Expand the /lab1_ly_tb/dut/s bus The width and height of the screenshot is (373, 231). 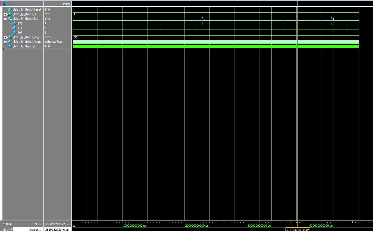[5, 14]
